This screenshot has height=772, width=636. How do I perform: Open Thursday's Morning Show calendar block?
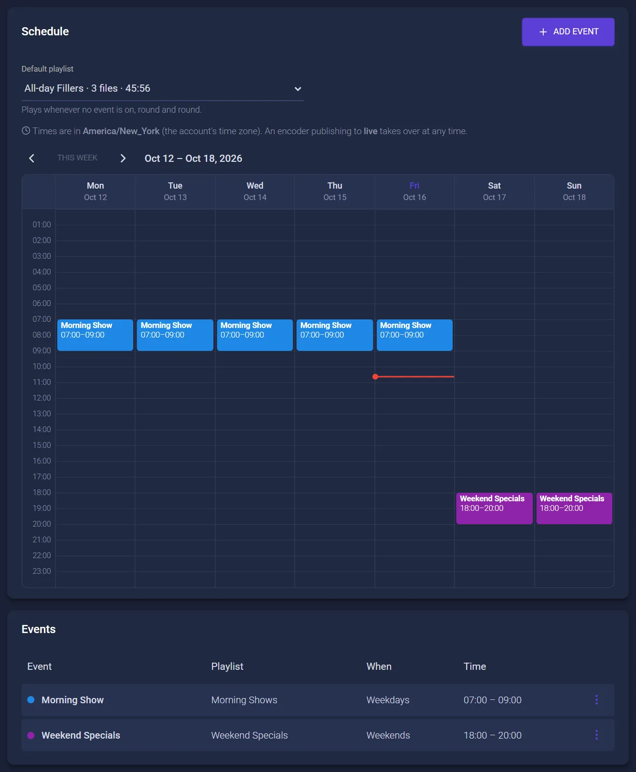click(x=335, y=335)
